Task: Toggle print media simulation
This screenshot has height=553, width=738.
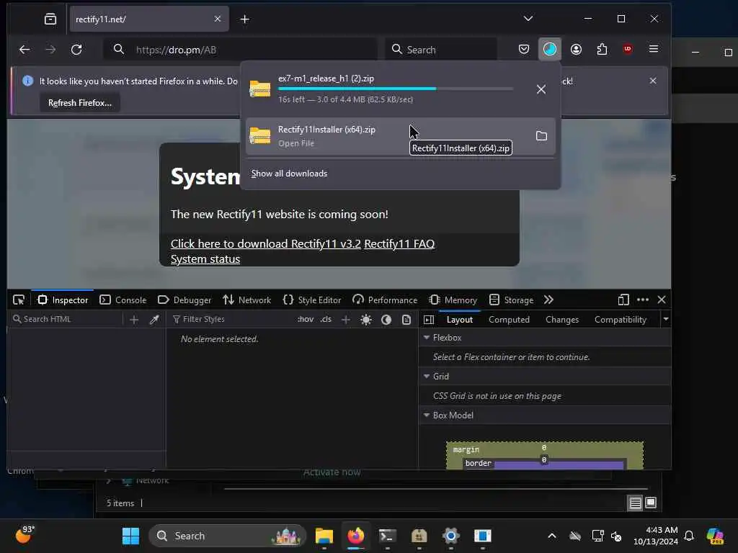Action: (406, 320)
